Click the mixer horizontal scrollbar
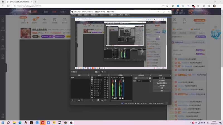The image size is (223, 125). (122, 101)
